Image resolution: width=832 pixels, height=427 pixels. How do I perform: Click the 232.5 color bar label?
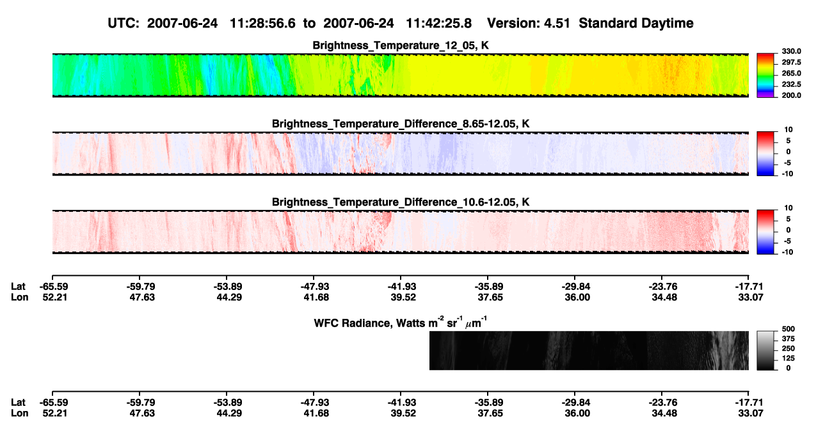click(x=791, y=84)
